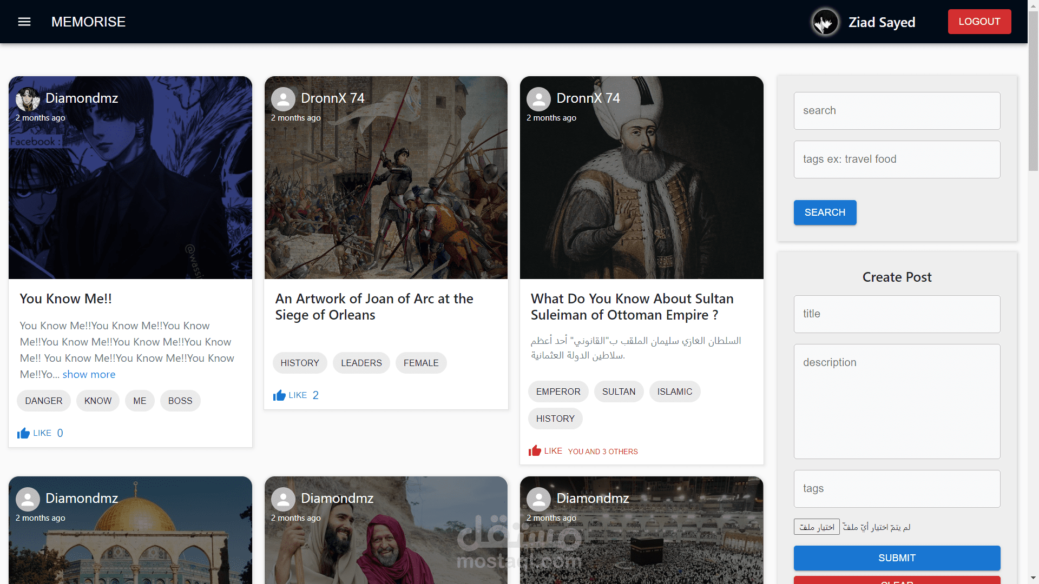Click the LOGOUT button
The height and width of the screenshot is (584, 1039).
pyautogui.click(x=979, y=22)
